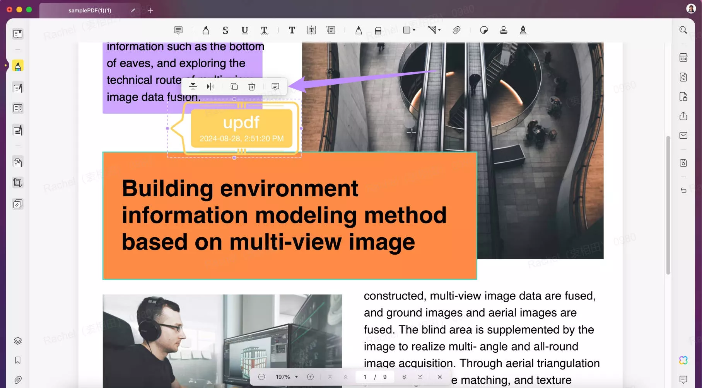This screenshot has height=388, width=702.
Task: Switch to Edit PDF mode
Action: tap(18, 88)
